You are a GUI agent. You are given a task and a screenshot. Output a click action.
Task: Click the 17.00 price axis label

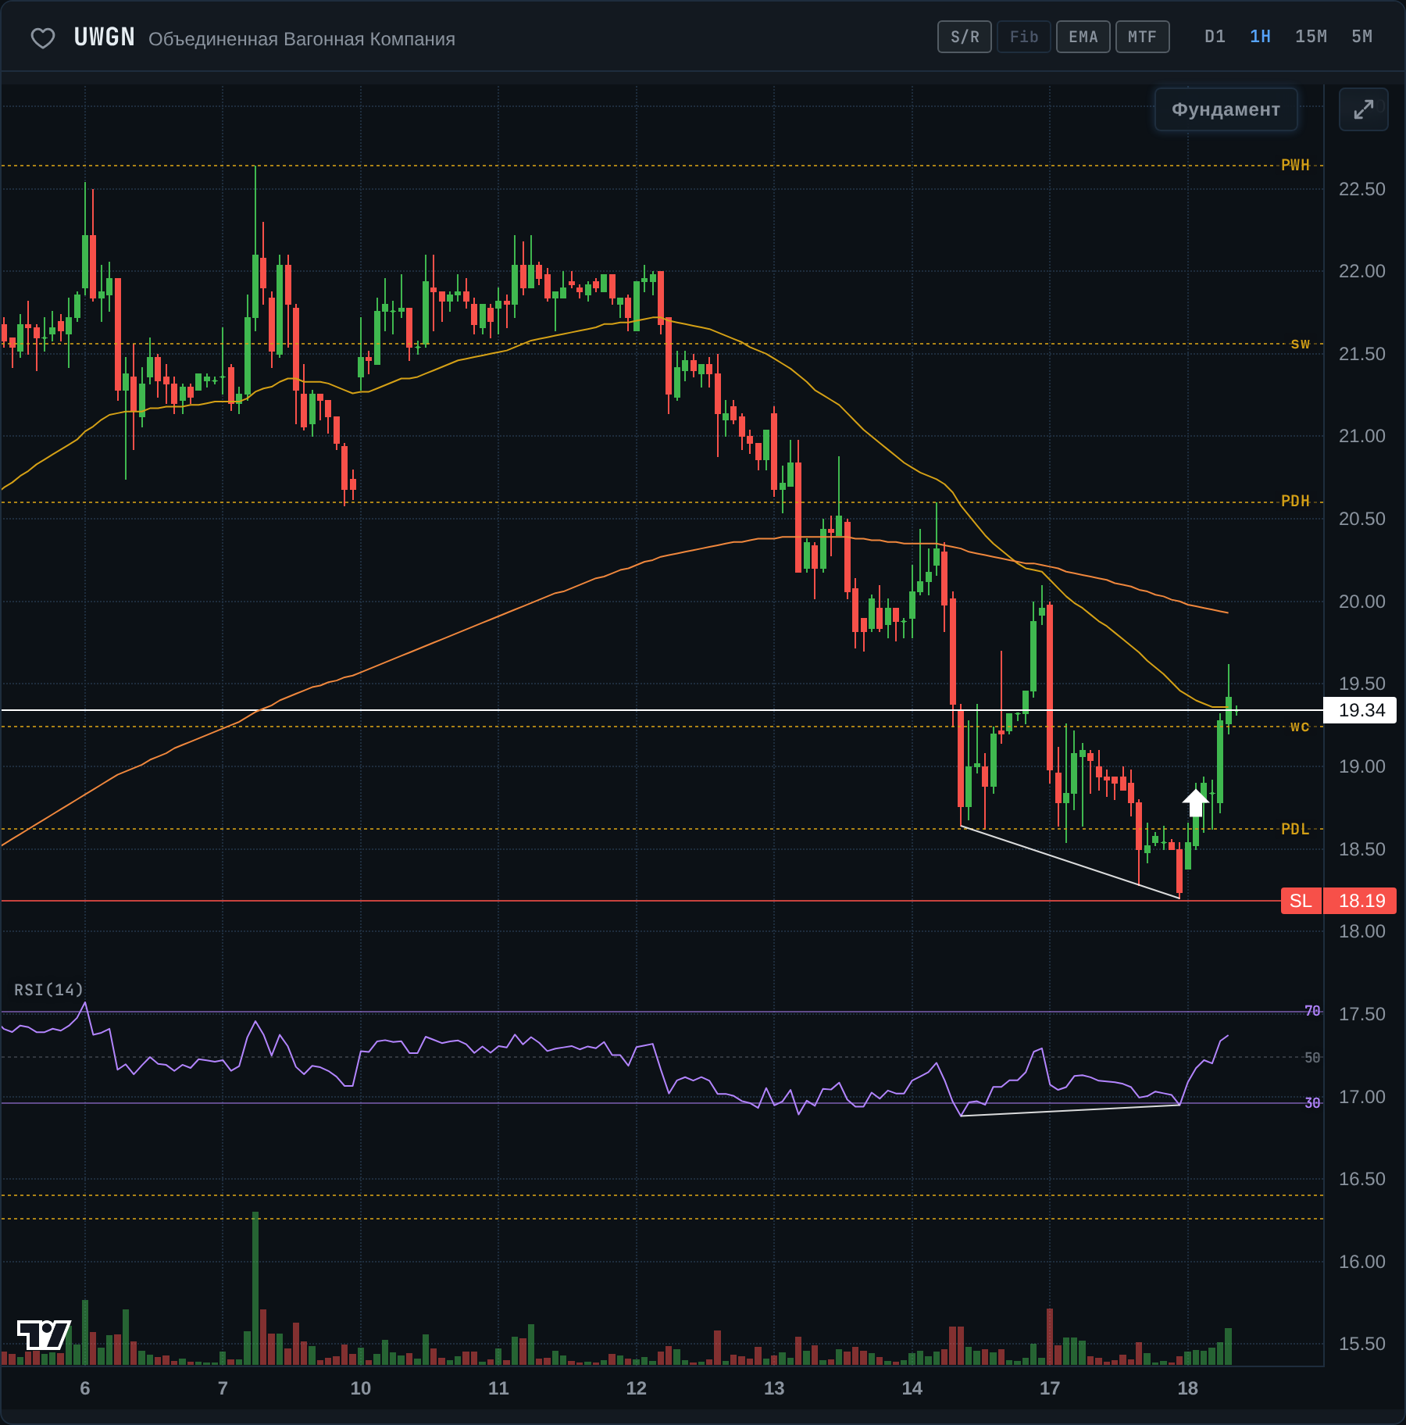coord(1362,1097)
